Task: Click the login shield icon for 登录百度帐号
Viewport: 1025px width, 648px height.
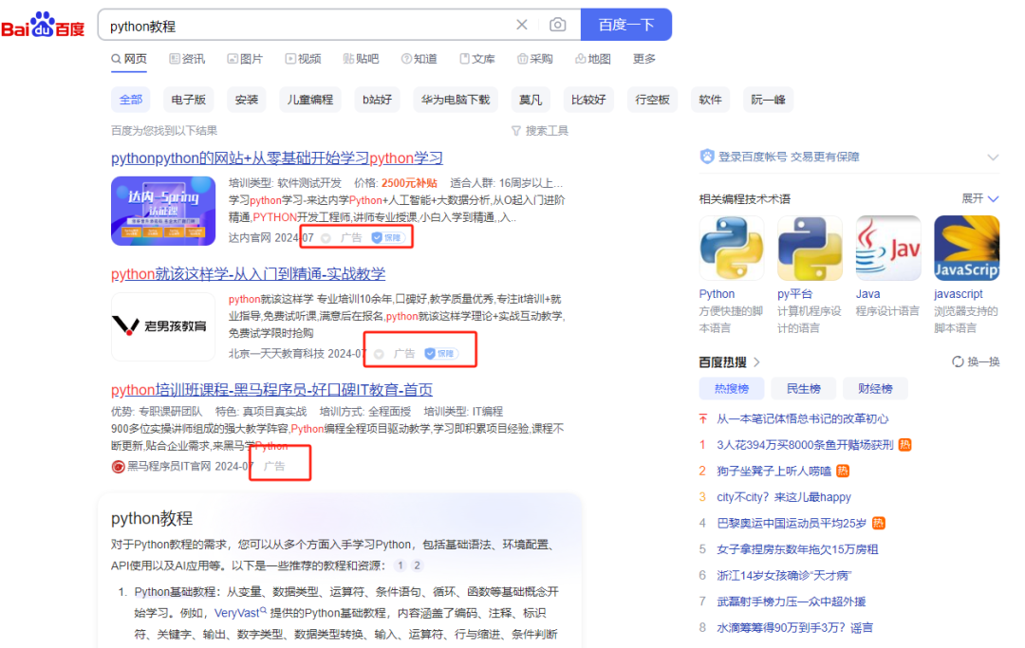Action: pos(707,157)
